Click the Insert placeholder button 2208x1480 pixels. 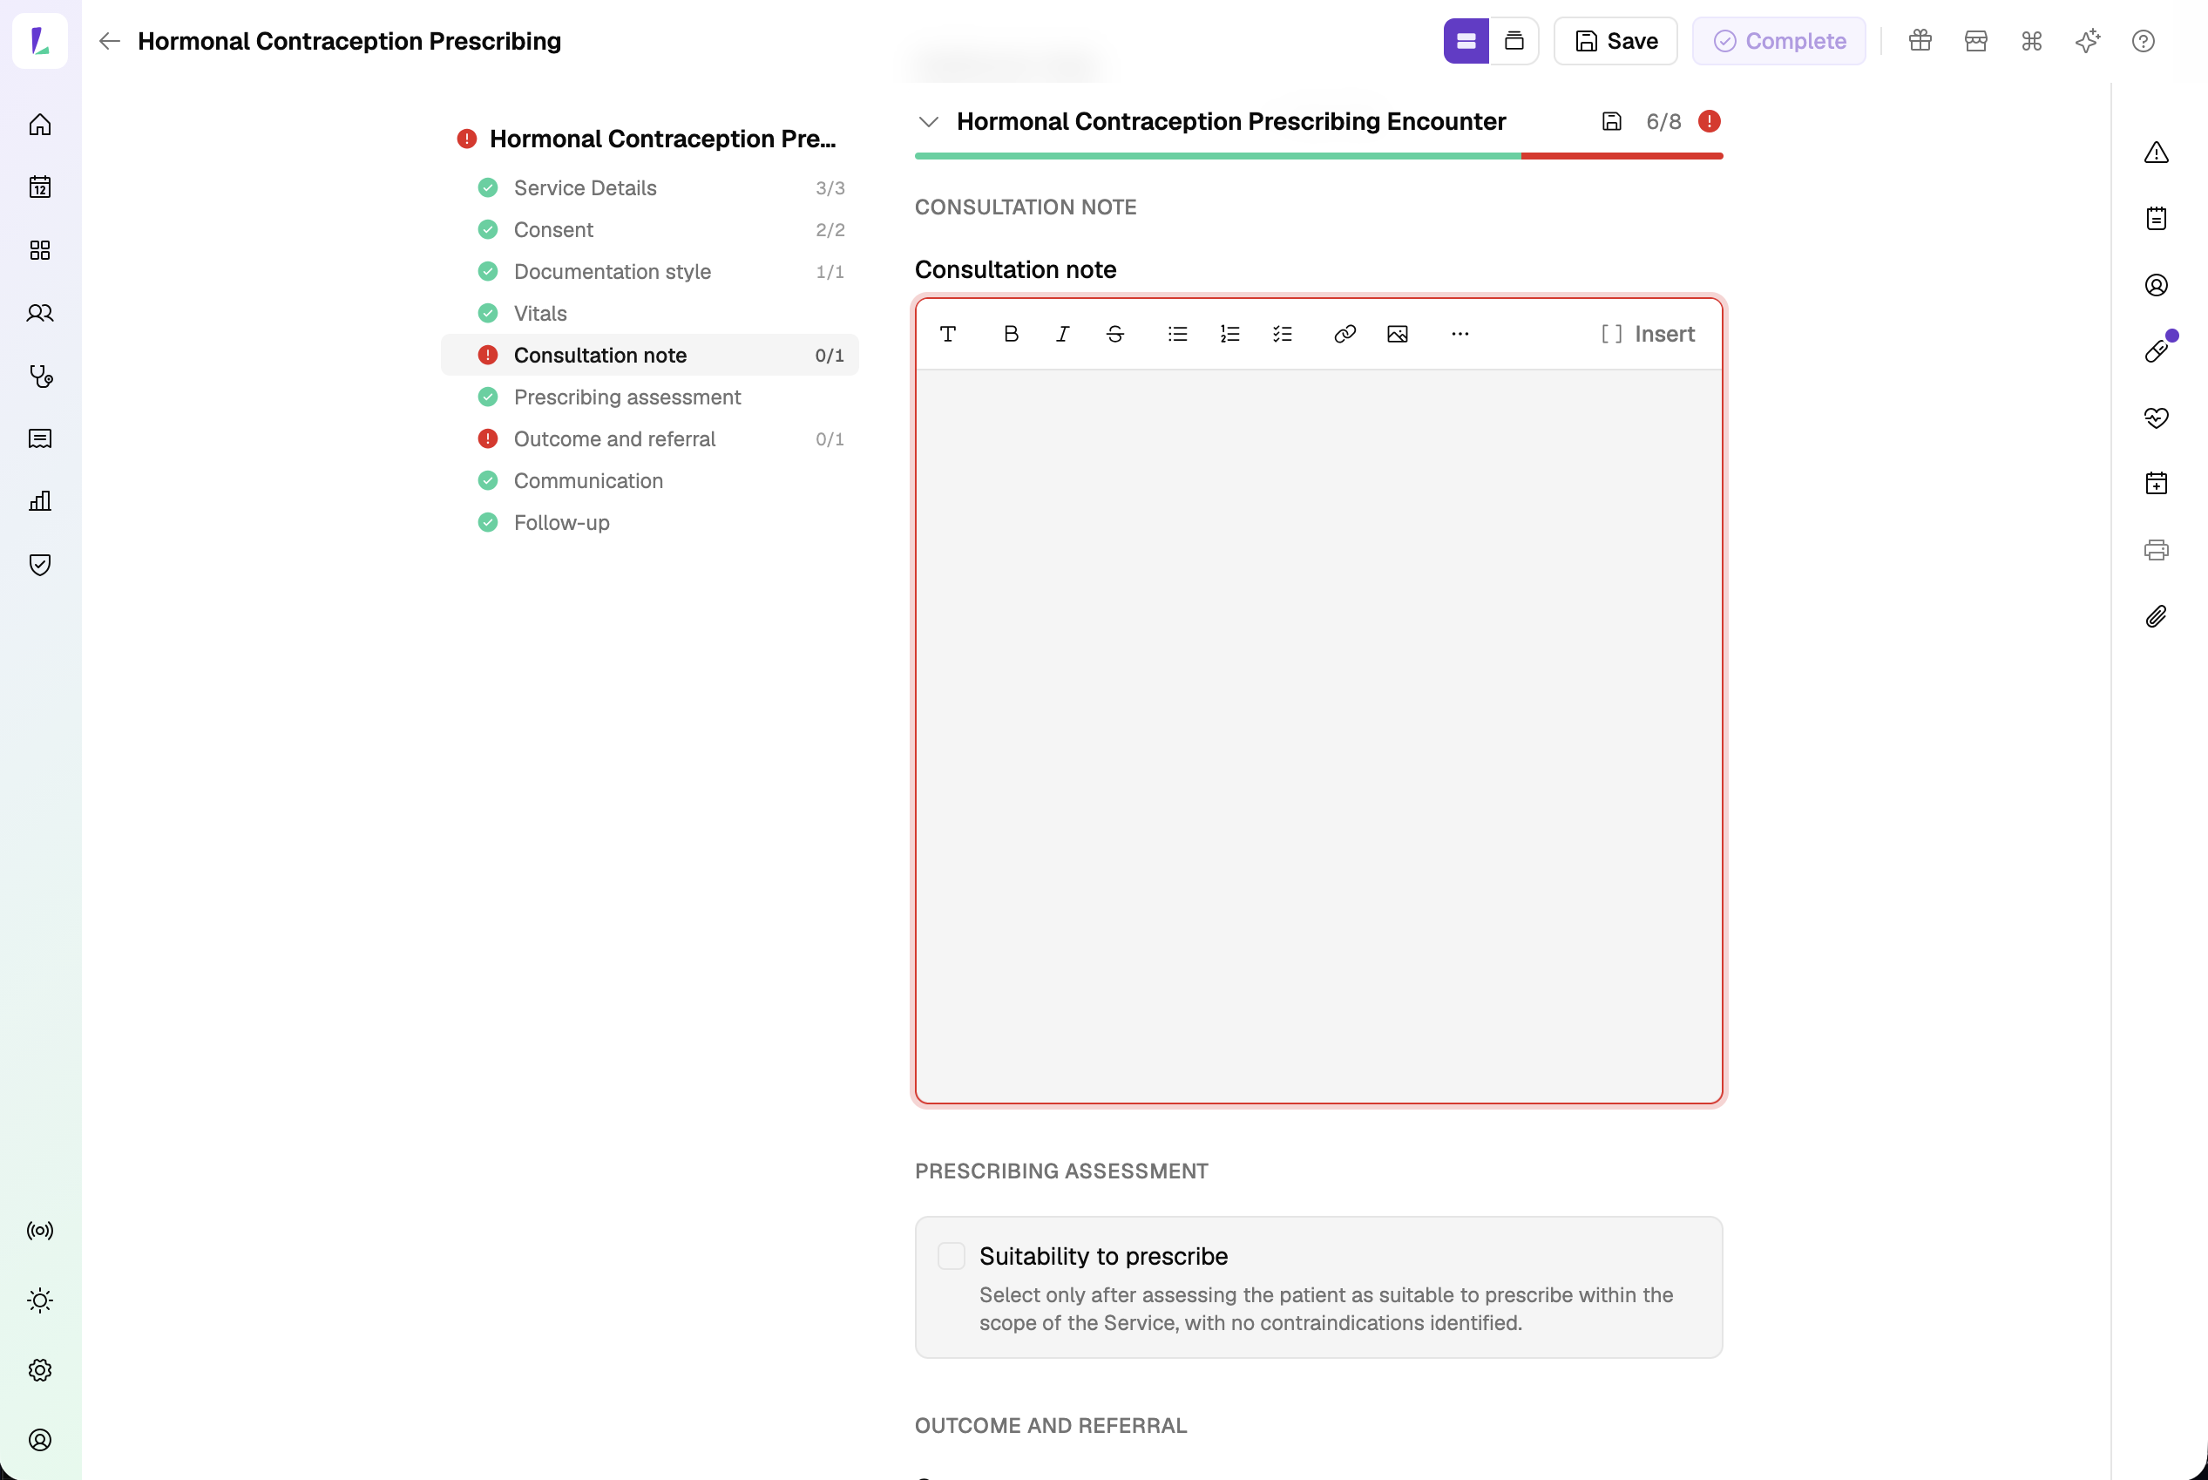pyautogui.click(x=1648, y=334)
